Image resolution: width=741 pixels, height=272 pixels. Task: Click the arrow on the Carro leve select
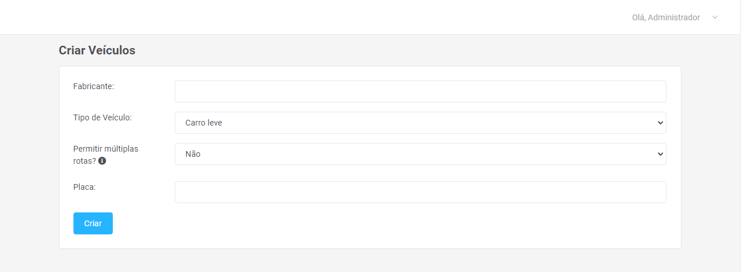click(660, 123)
